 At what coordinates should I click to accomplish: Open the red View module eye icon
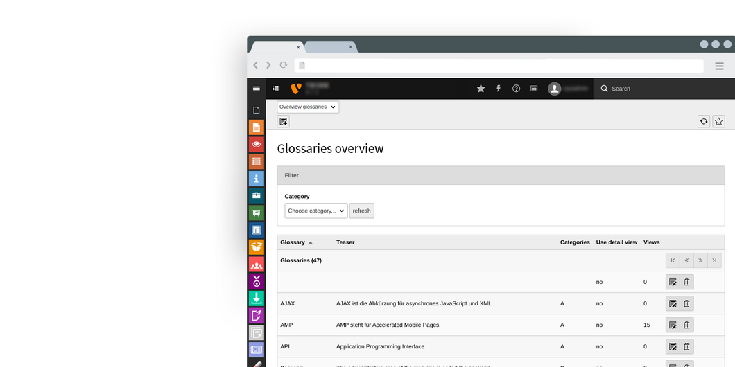(x=257, y=145)
